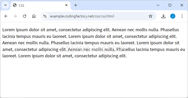
Task: Click the address bar URL text
Action: (x=82, y=16)
